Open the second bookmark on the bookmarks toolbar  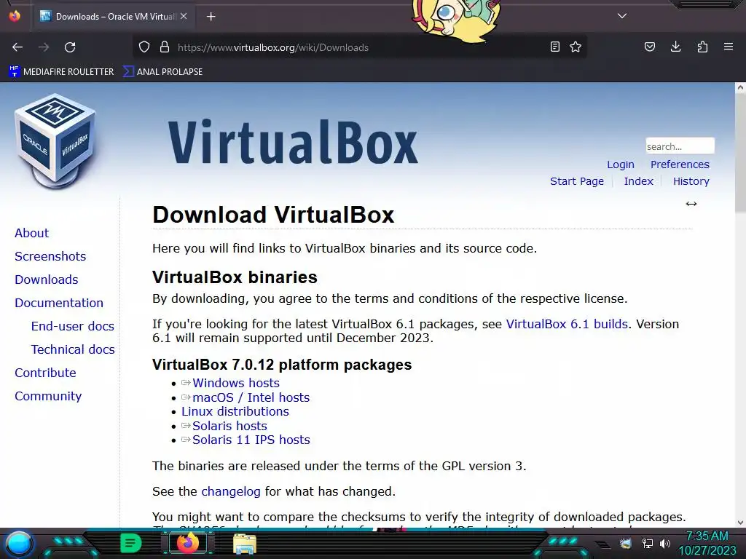(x=162, y=72)
